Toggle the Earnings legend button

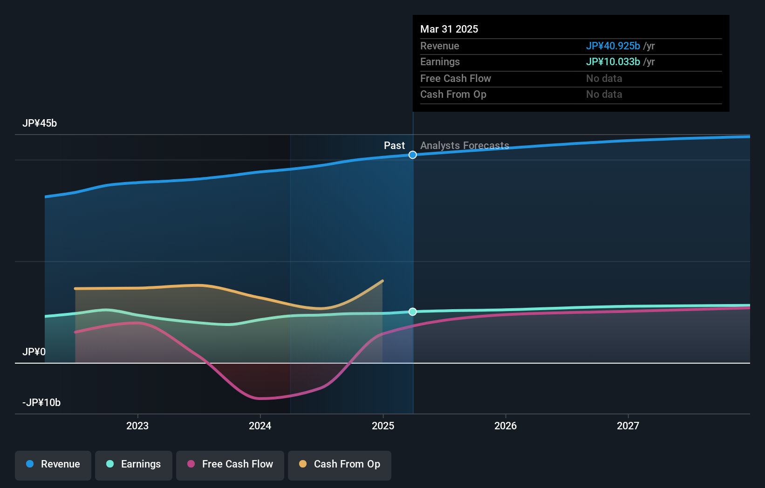134,465
